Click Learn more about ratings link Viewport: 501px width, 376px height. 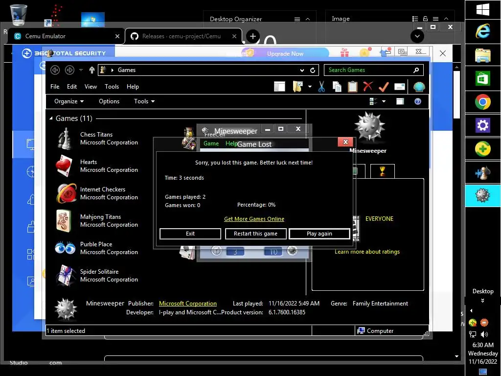coord(367,252)
